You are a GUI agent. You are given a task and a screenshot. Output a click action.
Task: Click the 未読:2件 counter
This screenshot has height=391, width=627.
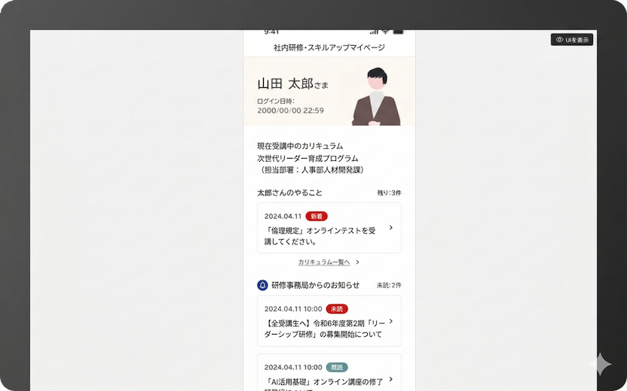pos(389,285)
